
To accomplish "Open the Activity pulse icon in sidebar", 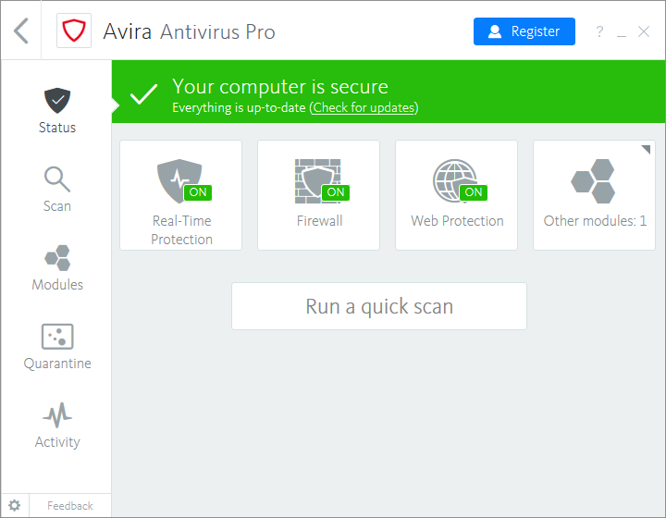I will 56,414.
